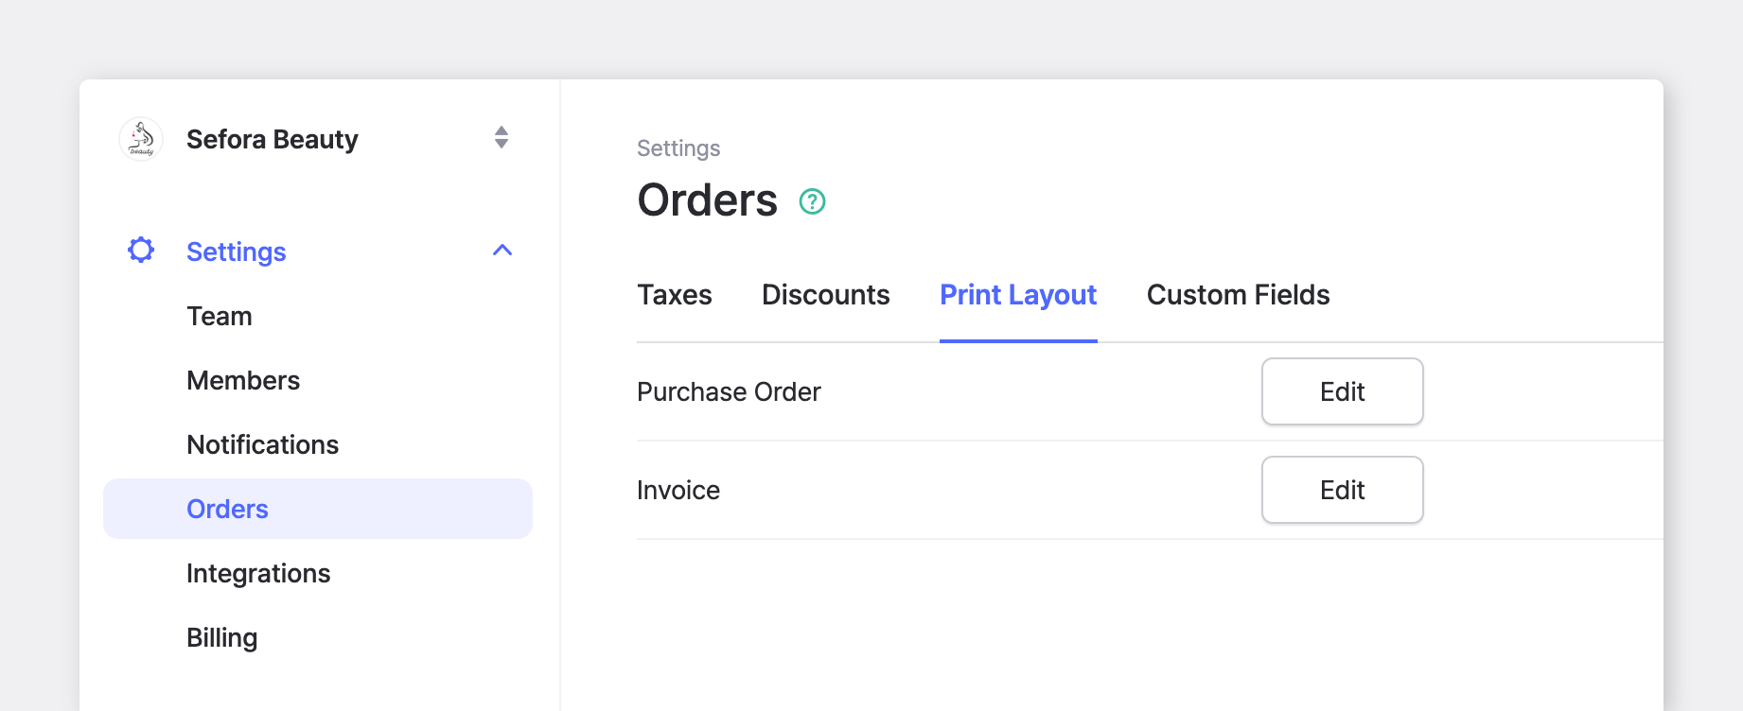Edit the Invoice print layout
This screenshot has height=711, width=1743.
tap(1343, 490)
